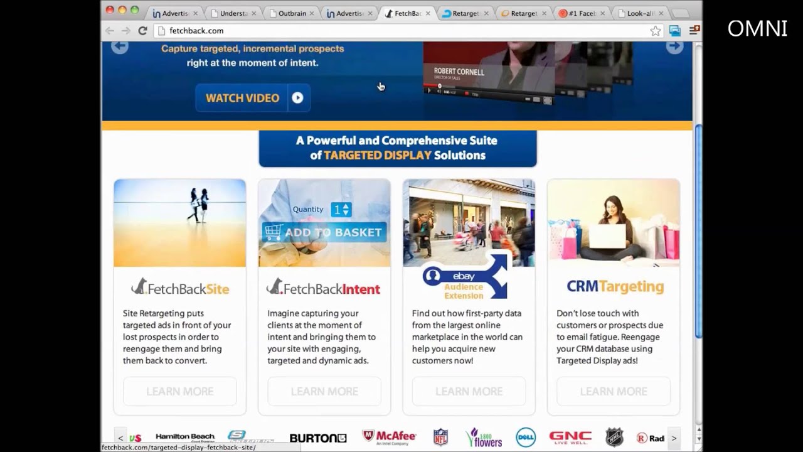Click the FetchBackIntent logo

324,288
